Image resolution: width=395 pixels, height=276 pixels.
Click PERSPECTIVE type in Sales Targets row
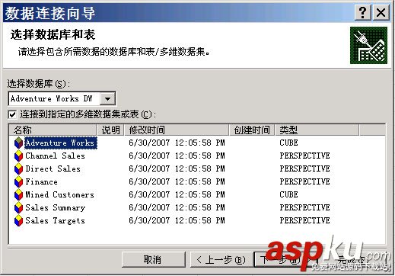click(x=304, y=220)
